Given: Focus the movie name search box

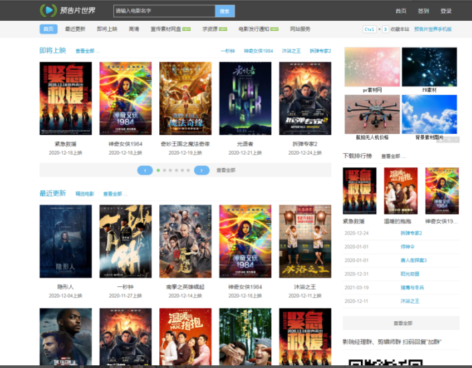Looking at the screenshot, I should (164, 11).
